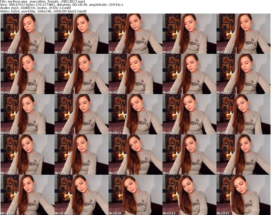The width and height of the screenshot is (271, 215).
Task: Select the thumbnail timestamped 00:12:13
Action: coord(82,155)
